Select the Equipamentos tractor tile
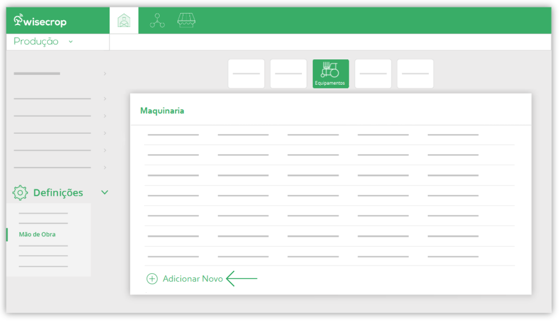Screen dimensions: 559x321 click(331, 74)
